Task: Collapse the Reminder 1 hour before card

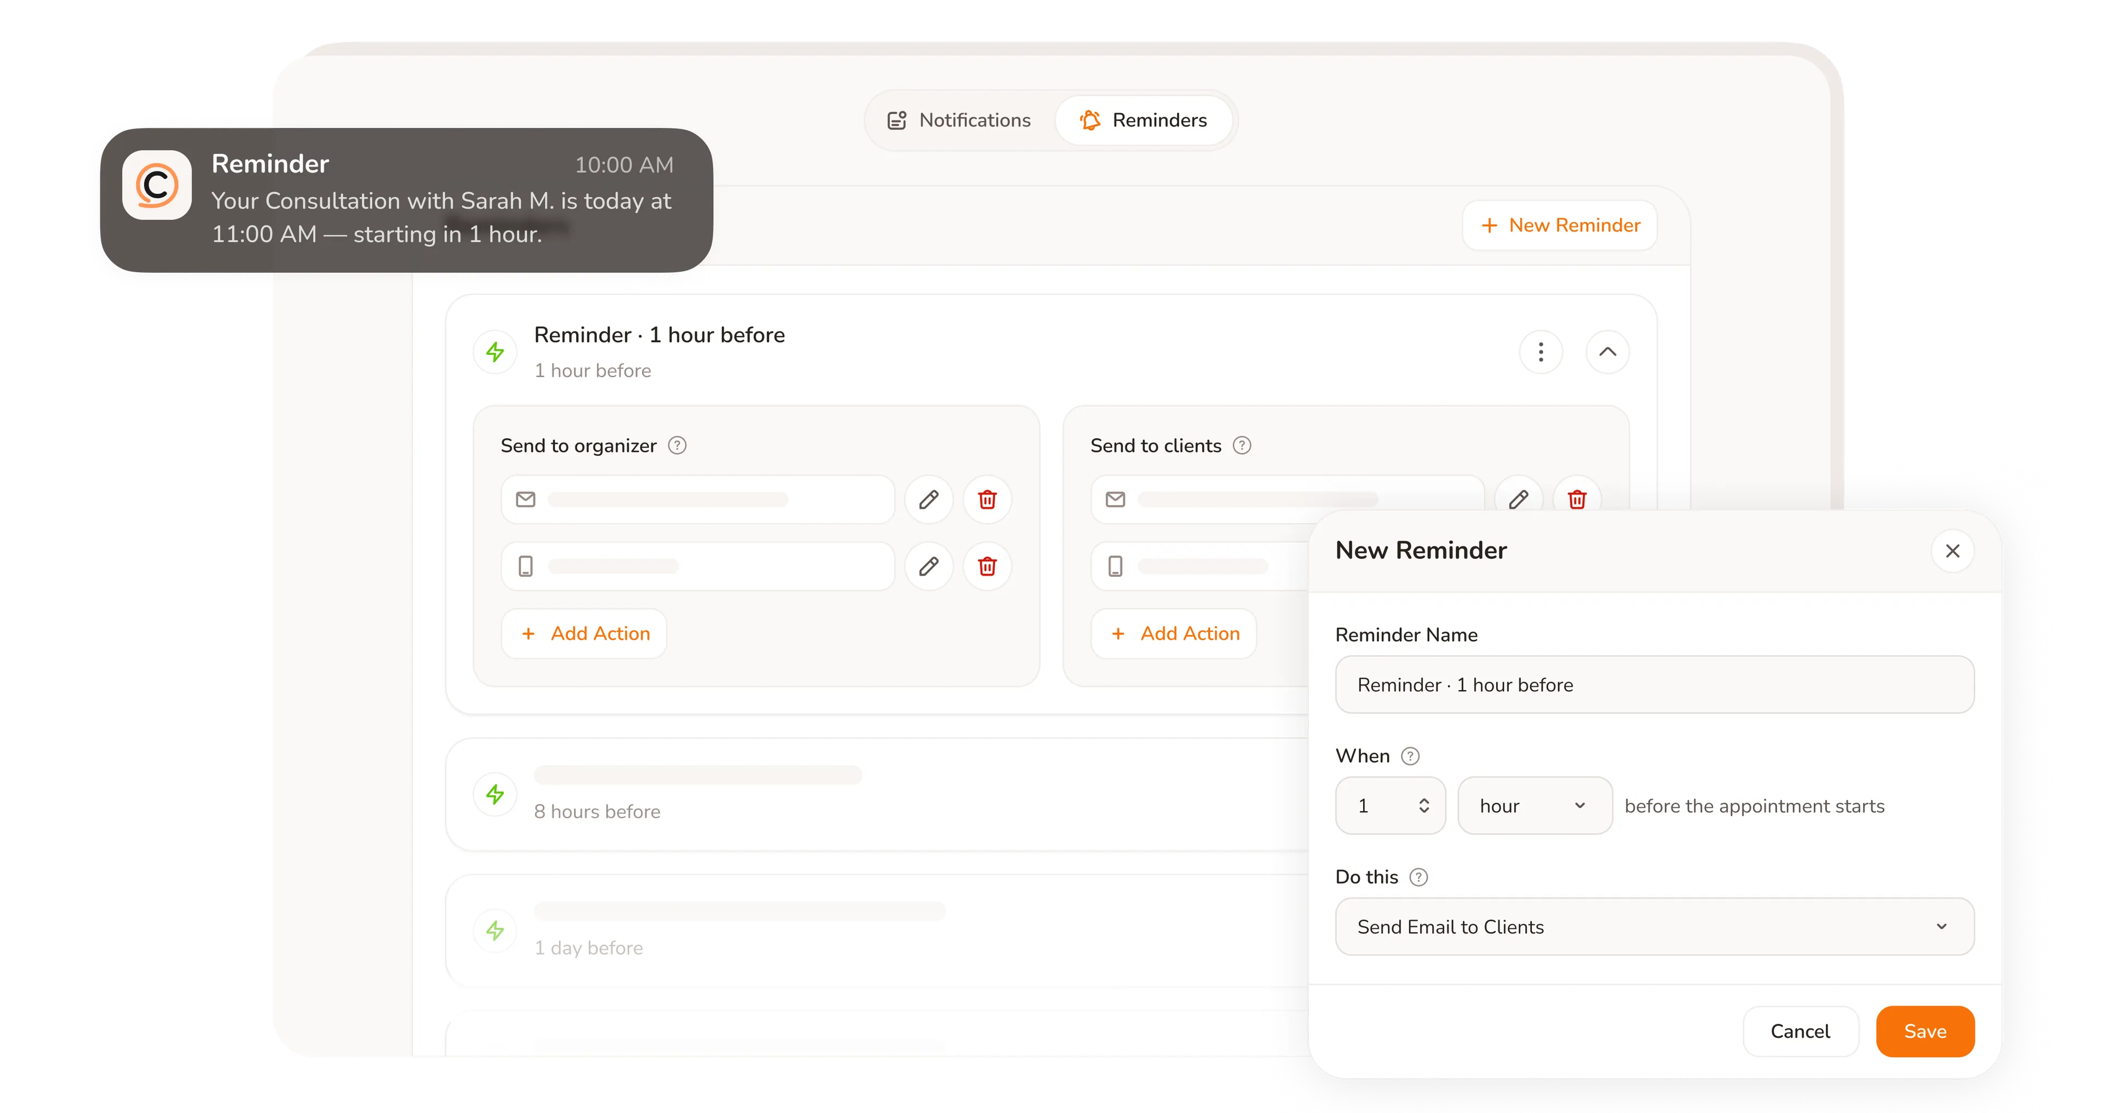Action: [x=1607, y=352]
